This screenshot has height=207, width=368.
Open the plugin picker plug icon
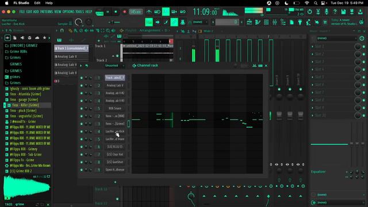300,22
